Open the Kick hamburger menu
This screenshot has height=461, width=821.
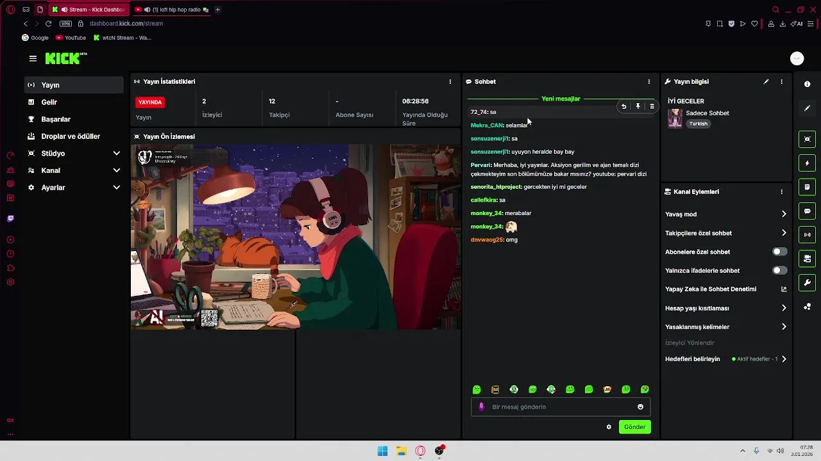pyautogui.click(x=33, y=58)
